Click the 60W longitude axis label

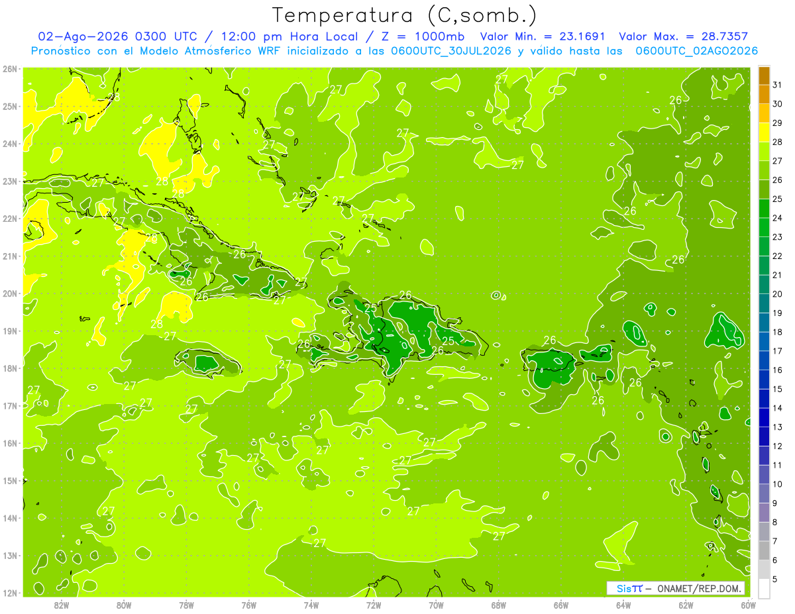pos(748,605)
